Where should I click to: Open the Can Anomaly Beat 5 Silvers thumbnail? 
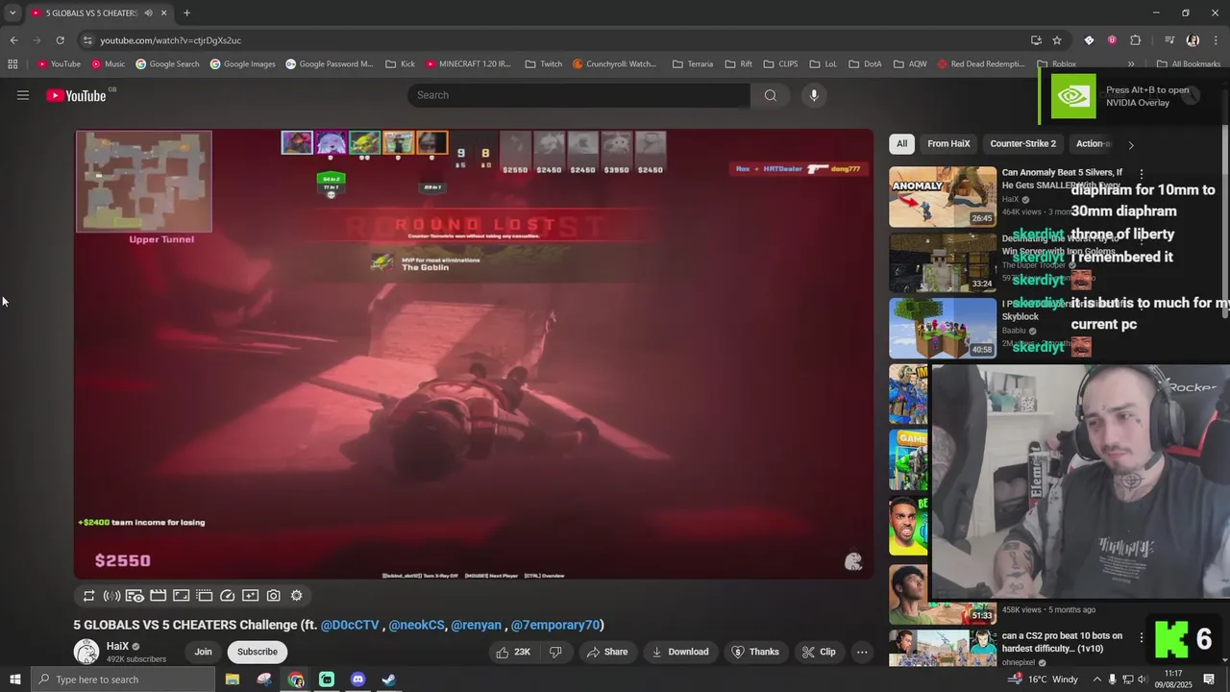tap(943, 197)
